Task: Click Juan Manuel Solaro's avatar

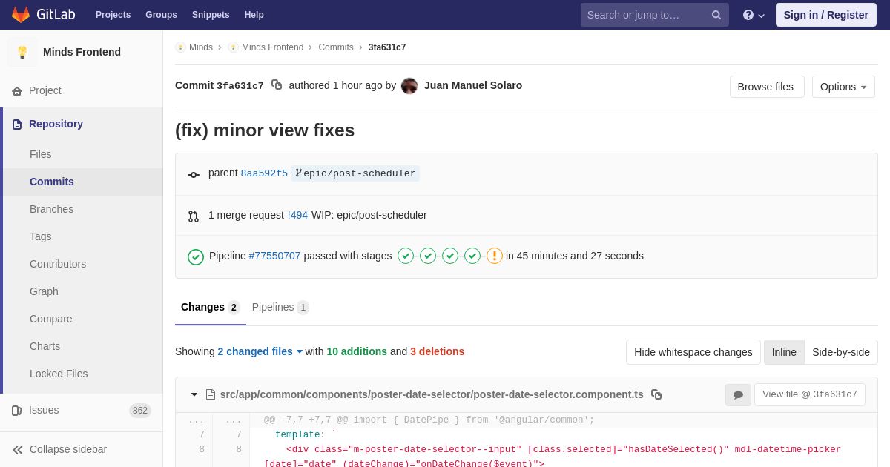Action: pyautogui.click(x=409, y=86)
